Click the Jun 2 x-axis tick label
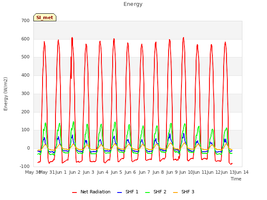 75,172
